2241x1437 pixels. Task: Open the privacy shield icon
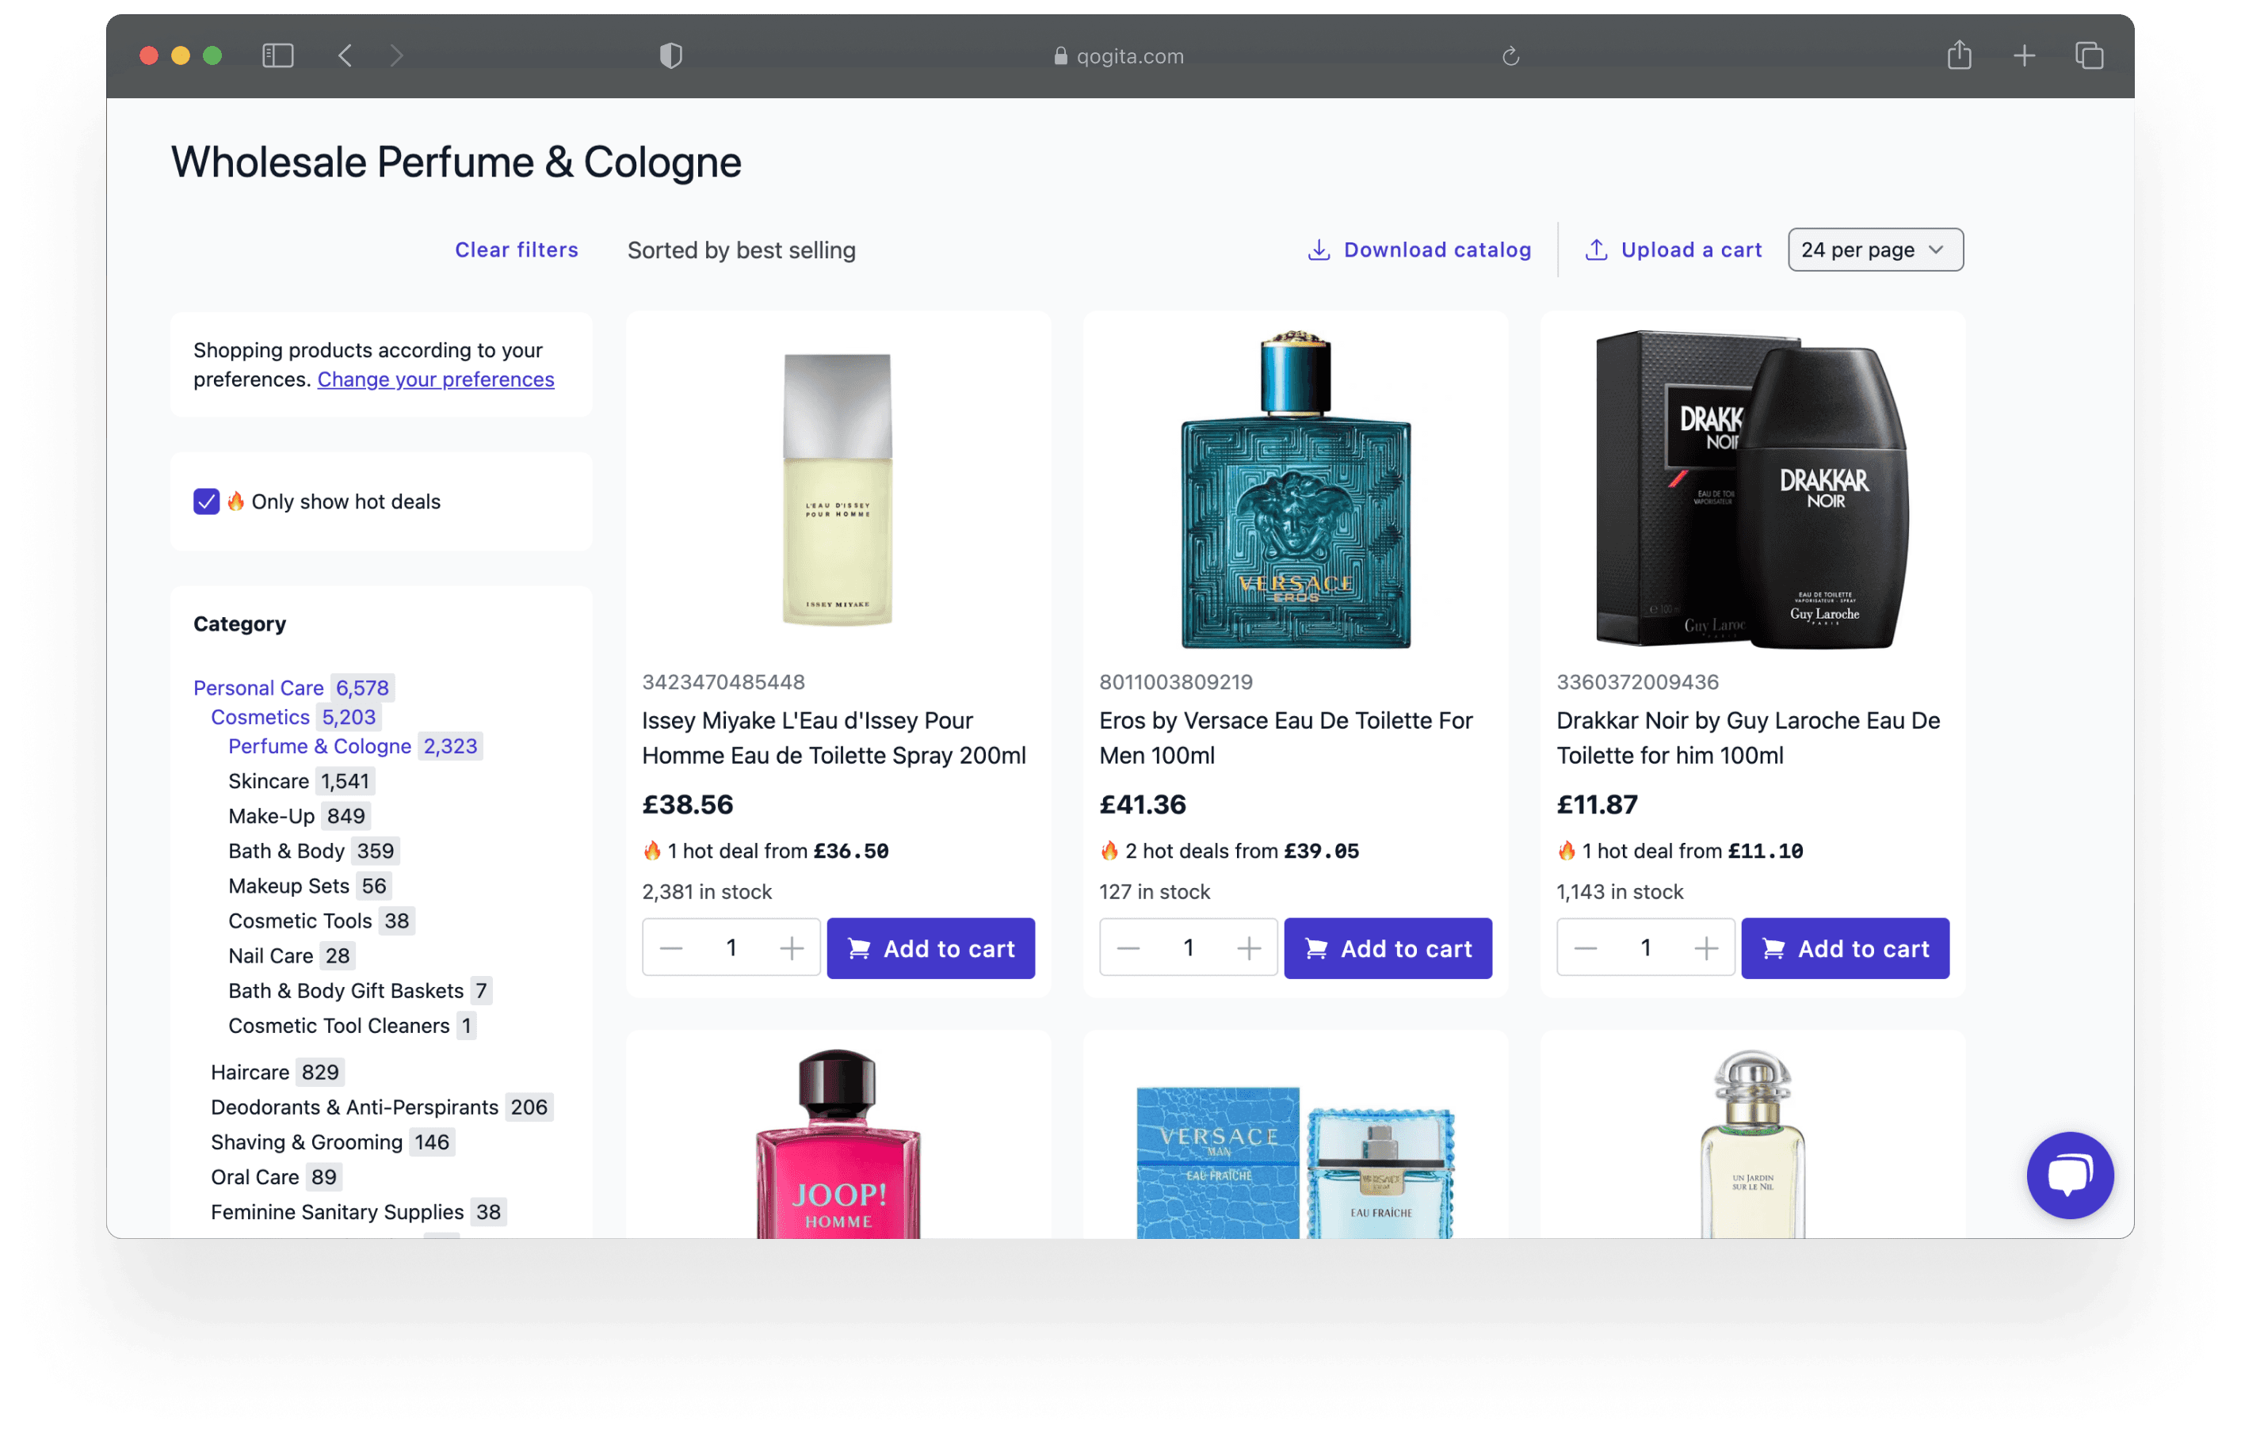(x=671, y=56)
